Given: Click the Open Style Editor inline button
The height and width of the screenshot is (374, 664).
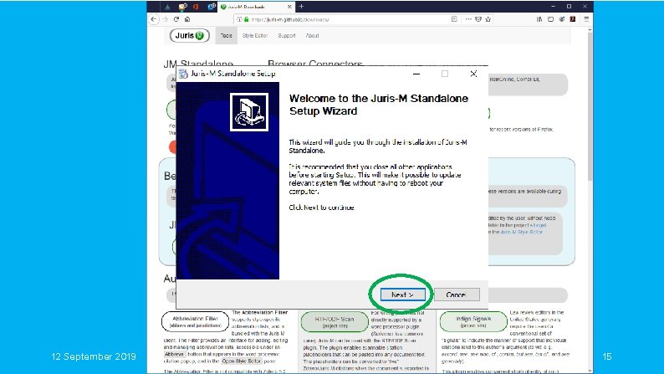Looking at the screenshot, I should [x=242, y=361].
